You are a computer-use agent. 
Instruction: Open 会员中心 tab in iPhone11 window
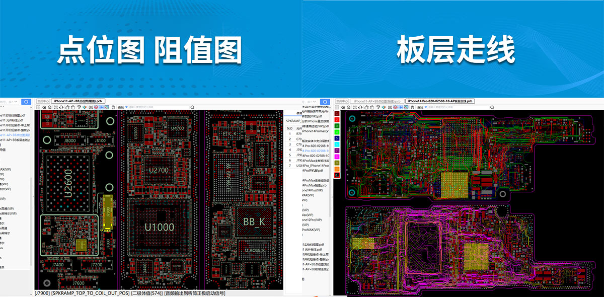[43, 101]
